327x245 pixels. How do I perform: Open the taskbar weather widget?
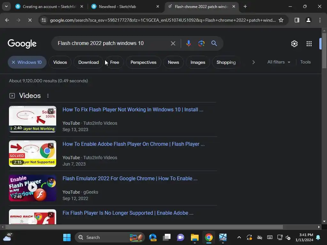click(x=8, y=237)
